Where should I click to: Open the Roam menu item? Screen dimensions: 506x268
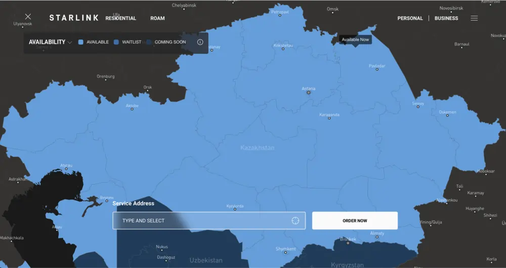click(157, 18)
